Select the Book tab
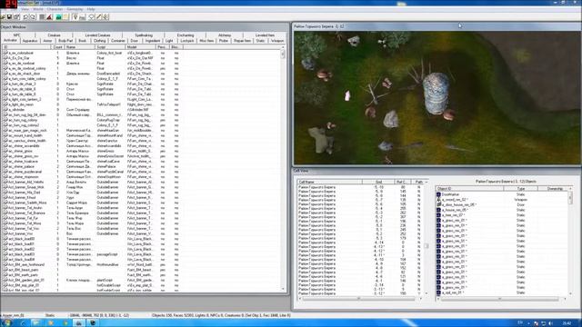582x327 pixels. point(83,41)
